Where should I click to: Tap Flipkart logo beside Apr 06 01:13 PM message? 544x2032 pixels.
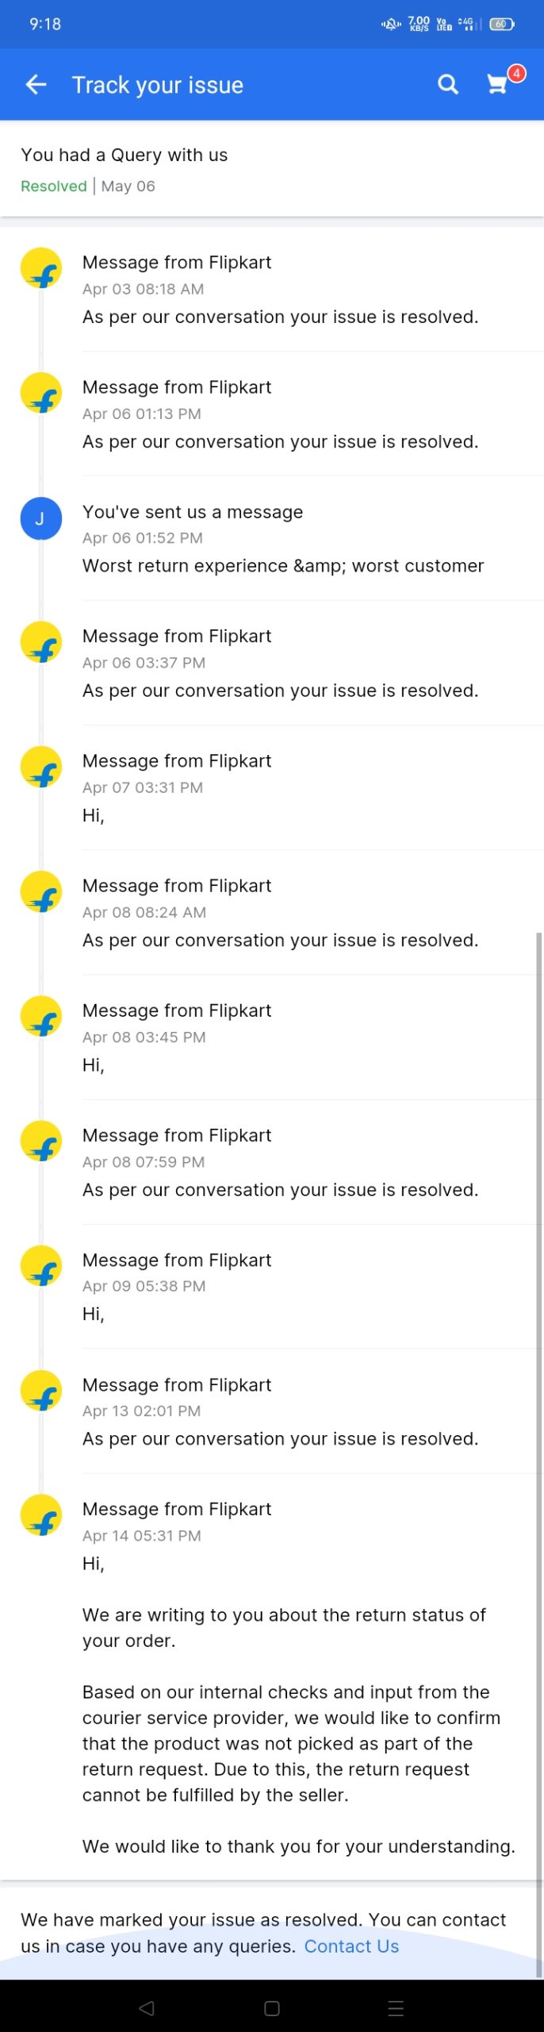(41, 394)
